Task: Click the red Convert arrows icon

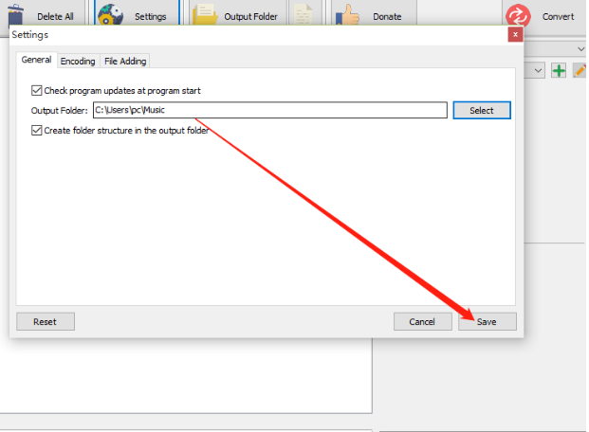Action: 518,16
